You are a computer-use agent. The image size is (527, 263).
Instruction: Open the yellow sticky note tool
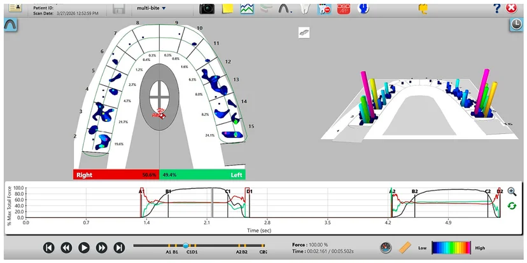228,9
